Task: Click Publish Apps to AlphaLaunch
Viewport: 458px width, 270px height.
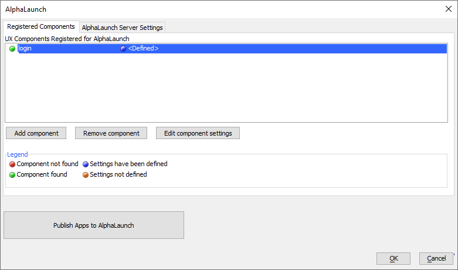Action: point(94,225)
